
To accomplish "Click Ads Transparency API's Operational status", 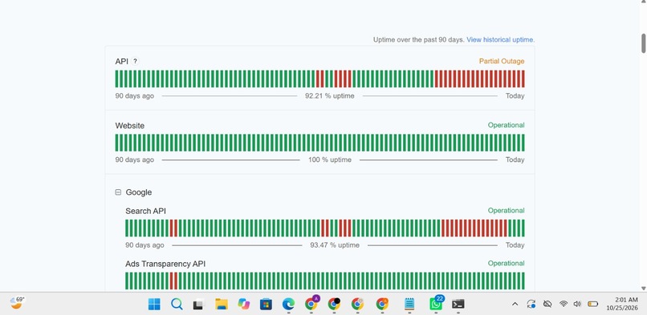I will (506, 263).
